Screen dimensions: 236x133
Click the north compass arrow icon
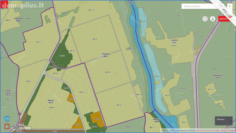pos(213,19)
